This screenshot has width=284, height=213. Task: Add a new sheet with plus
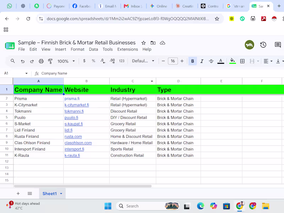click(x=18, y=193)
